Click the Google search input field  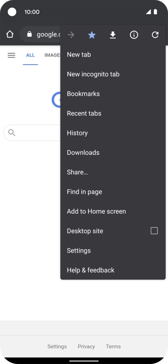[x=32, y=133]
